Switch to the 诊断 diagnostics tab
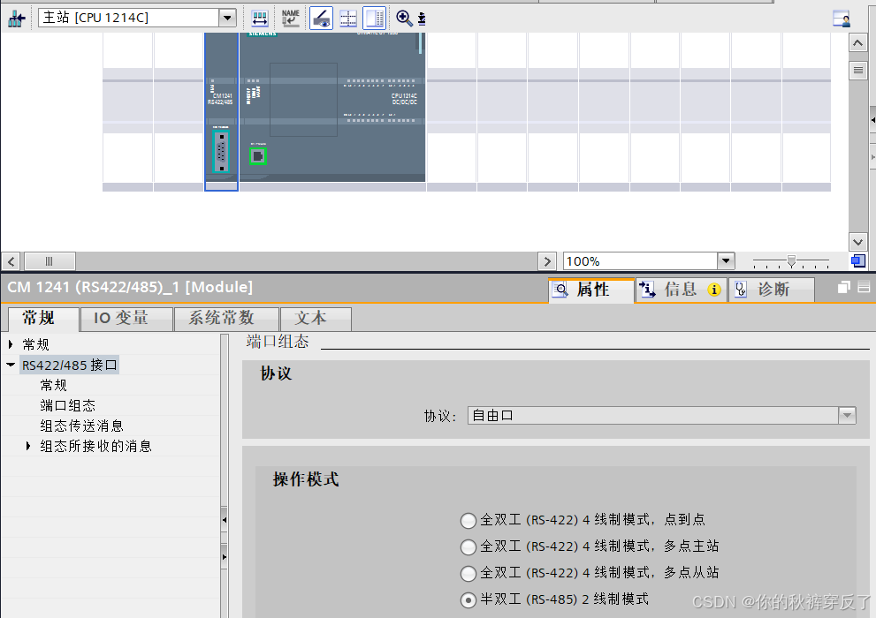This screenshot has height=618, width=876. click(771, 290)
